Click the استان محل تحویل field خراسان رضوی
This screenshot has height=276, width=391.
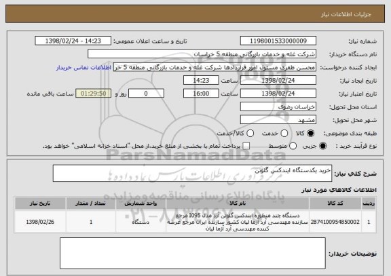pyautogui.click(x=278, y=107)
